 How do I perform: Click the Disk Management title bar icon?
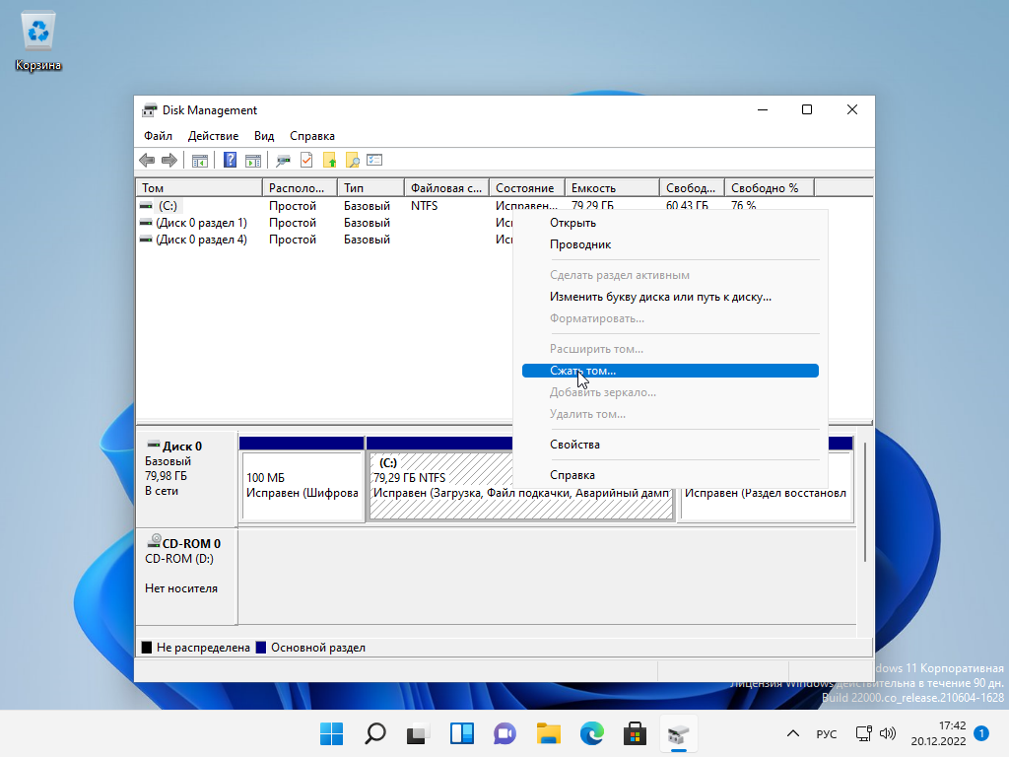pos(150,110)
